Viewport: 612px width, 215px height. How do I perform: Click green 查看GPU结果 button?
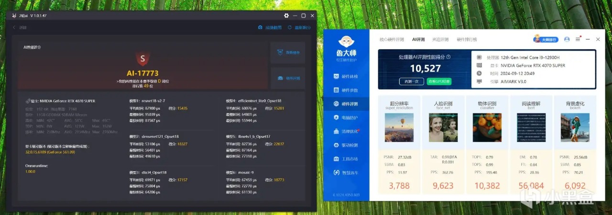[x=439, y=81]
